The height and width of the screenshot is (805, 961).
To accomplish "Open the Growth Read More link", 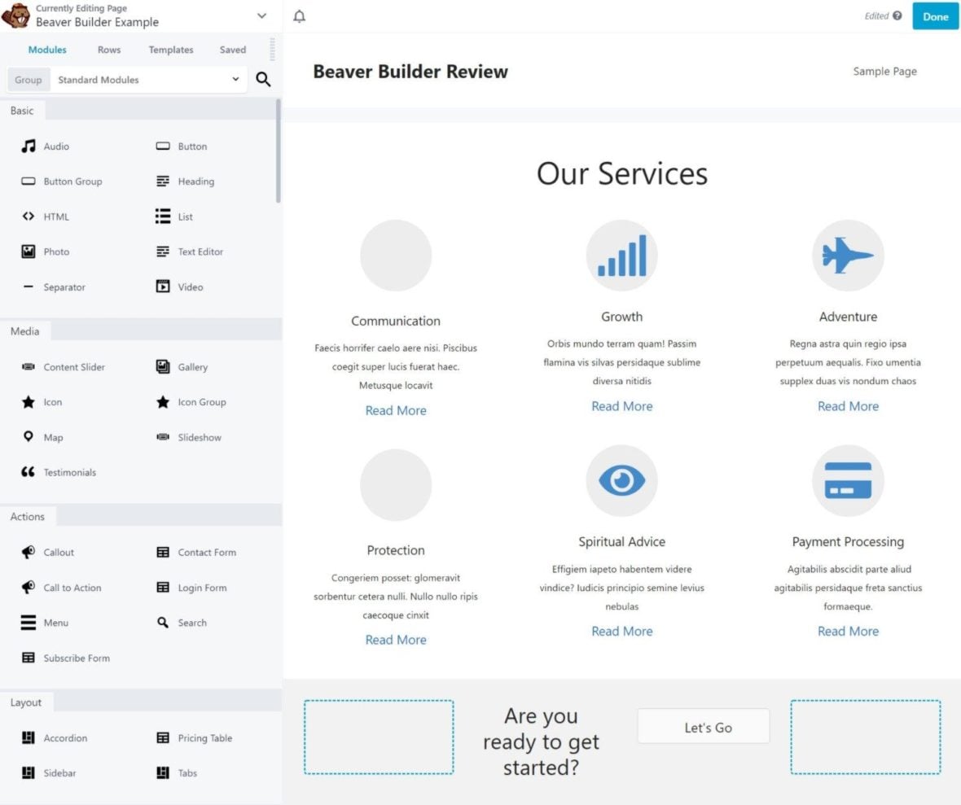I will (621, 406).
